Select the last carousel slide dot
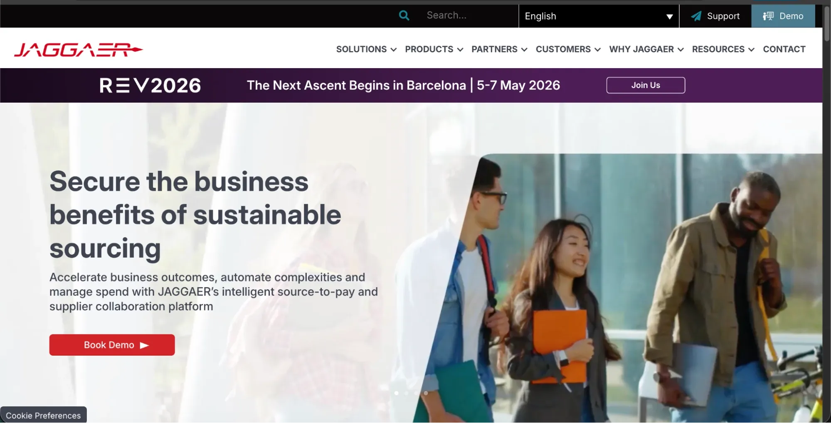 click(426, 393)
